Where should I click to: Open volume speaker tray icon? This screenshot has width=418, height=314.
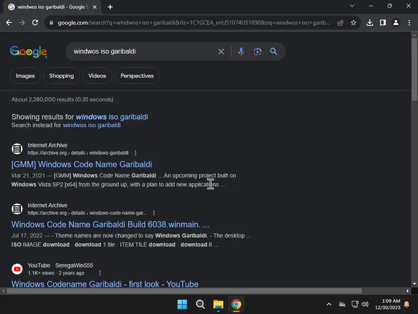(365, 304)
